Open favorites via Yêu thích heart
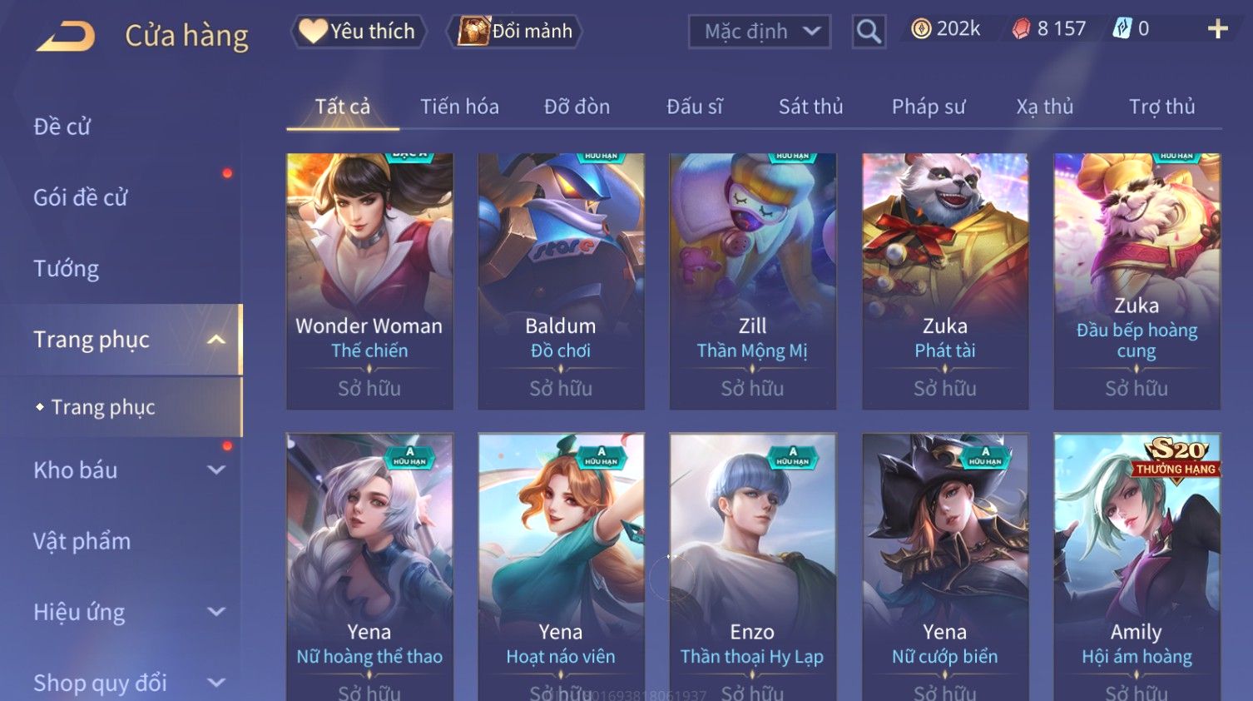 [359, 31]
